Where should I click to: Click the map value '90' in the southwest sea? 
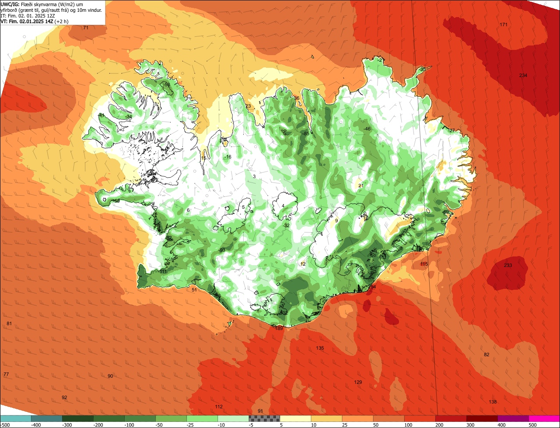tap(110, 376)
